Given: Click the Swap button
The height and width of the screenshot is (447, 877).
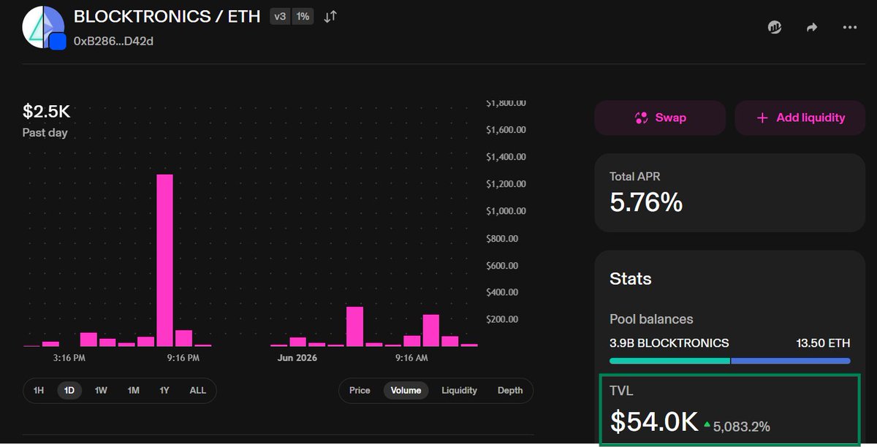Looking at the screenshot, I should pos(660,118).
